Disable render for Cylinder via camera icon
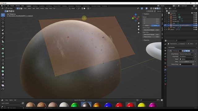Screen dimensions: 198x111 (196, 19)
